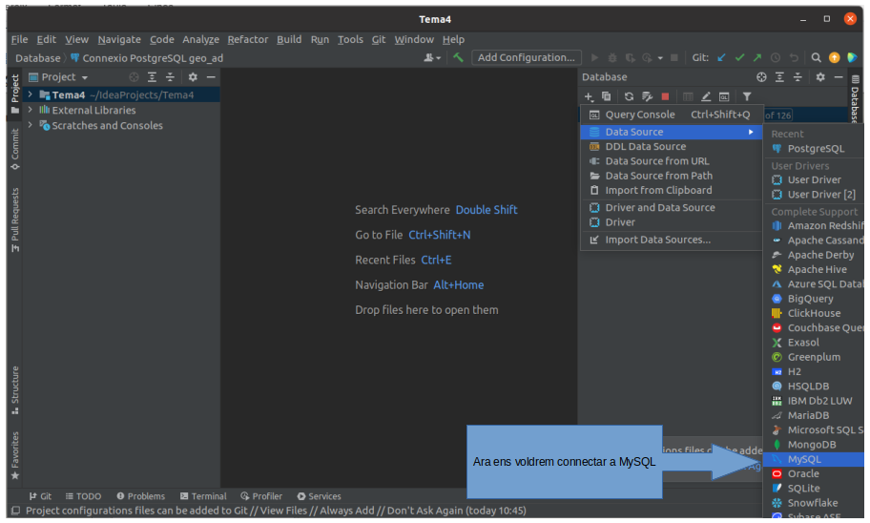Expand the Tema4 project tree node
Screen dimensions: 870x523
click(x=30, y=94)
